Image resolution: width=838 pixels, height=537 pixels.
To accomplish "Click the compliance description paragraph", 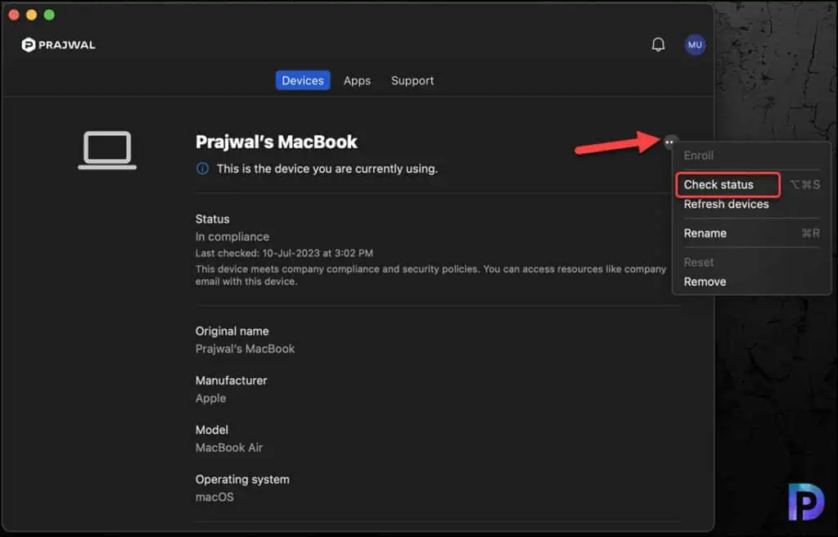I will coord(430,275).
